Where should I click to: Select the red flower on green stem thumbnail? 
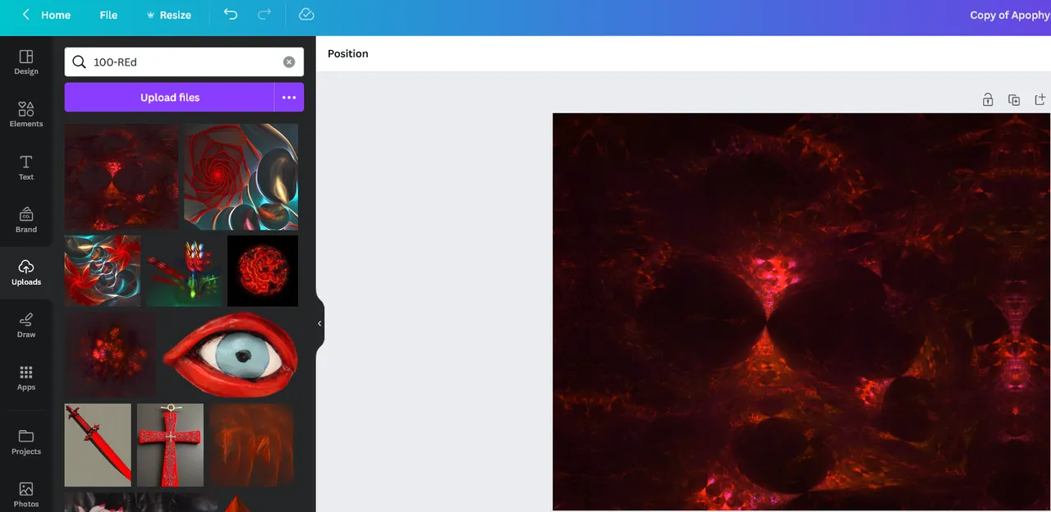[x=184, y=271]
